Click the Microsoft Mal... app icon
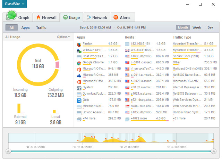Screen dimensions: 222x161 coord(79,107)
